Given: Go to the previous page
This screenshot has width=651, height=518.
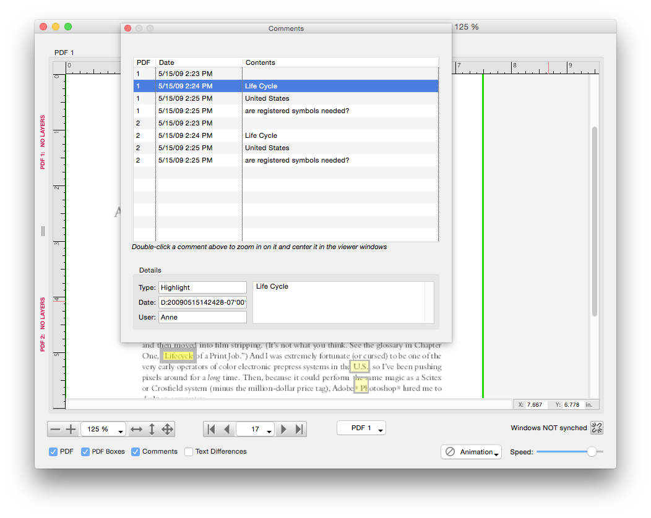Looking at the screenshot, I should [x=226, y=430].
